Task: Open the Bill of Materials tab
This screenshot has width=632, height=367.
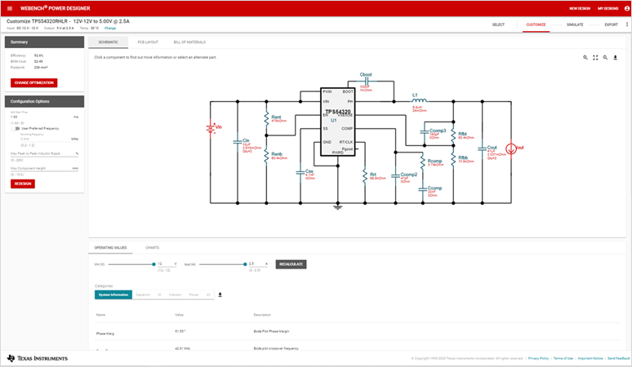Action: (x=189, y=42)
